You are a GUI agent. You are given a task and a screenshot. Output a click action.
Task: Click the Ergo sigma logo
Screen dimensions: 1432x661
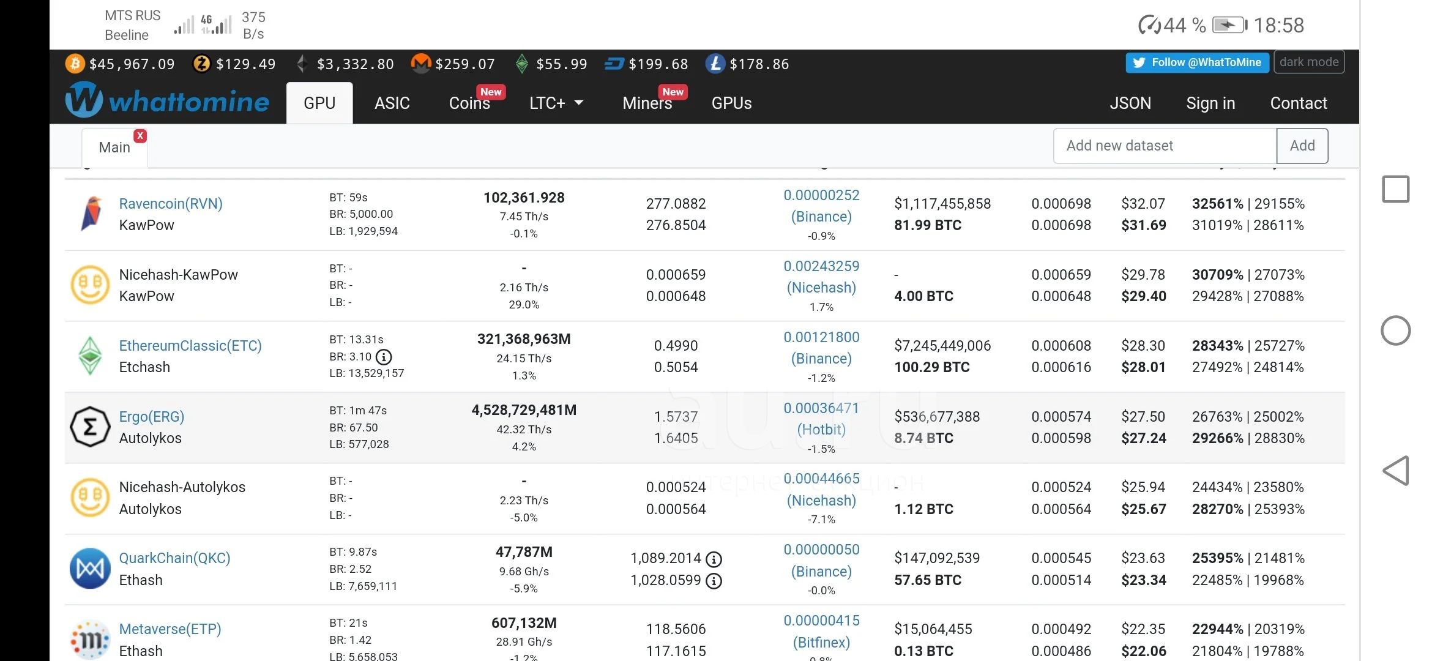90,427
